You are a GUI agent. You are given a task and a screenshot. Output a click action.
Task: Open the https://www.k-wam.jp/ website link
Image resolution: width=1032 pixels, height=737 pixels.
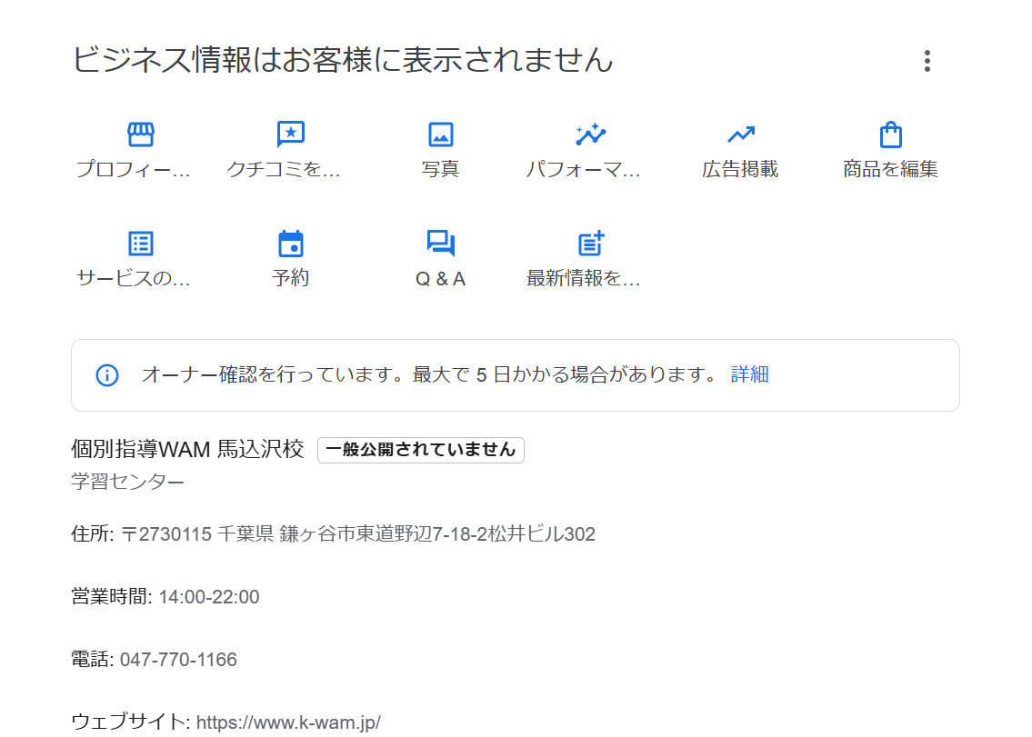288,722
